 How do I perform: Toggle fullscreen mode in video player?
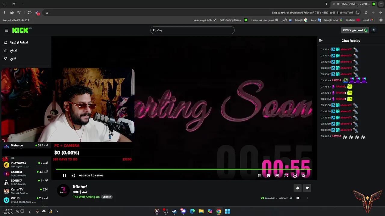(x=286, y=175)
